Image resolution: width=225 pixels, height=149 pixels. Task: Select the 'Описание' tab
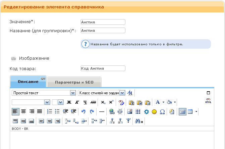[x=28, y=82]
